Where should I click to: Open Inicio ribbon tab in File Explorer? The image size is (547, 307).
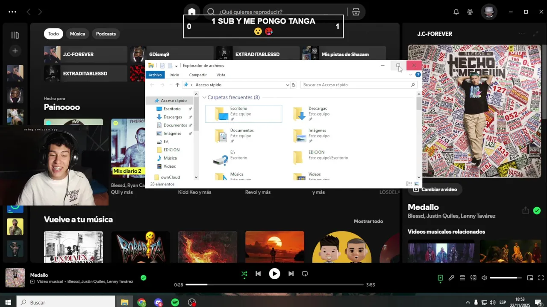pyautogui.click(x=174, y=75)
